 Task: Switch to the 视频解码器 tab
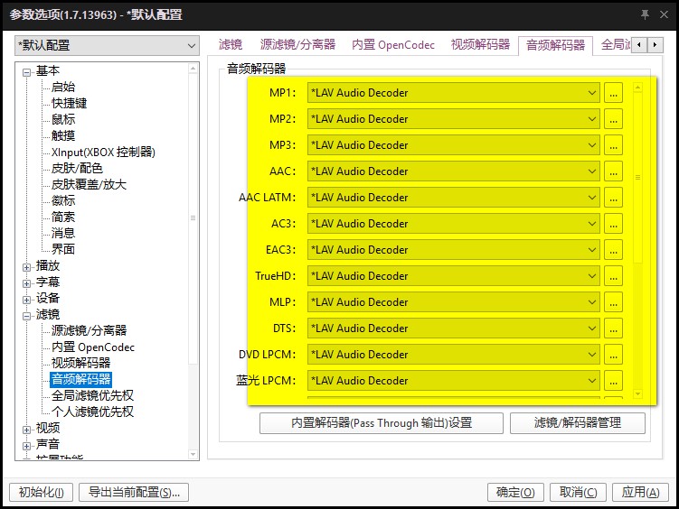[480, 44]
